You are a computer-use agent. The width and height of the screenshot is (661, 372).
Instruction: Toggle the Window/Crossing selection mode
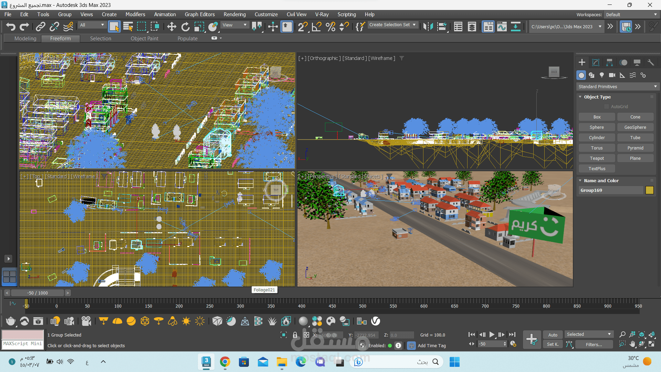pos(155,27)
